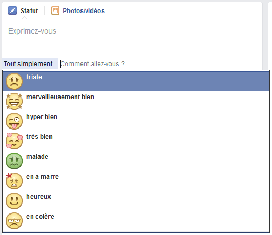The width and height of the screenshot is (272, 235).
Task: Click the sad face emoji icon
Action: 14,81
